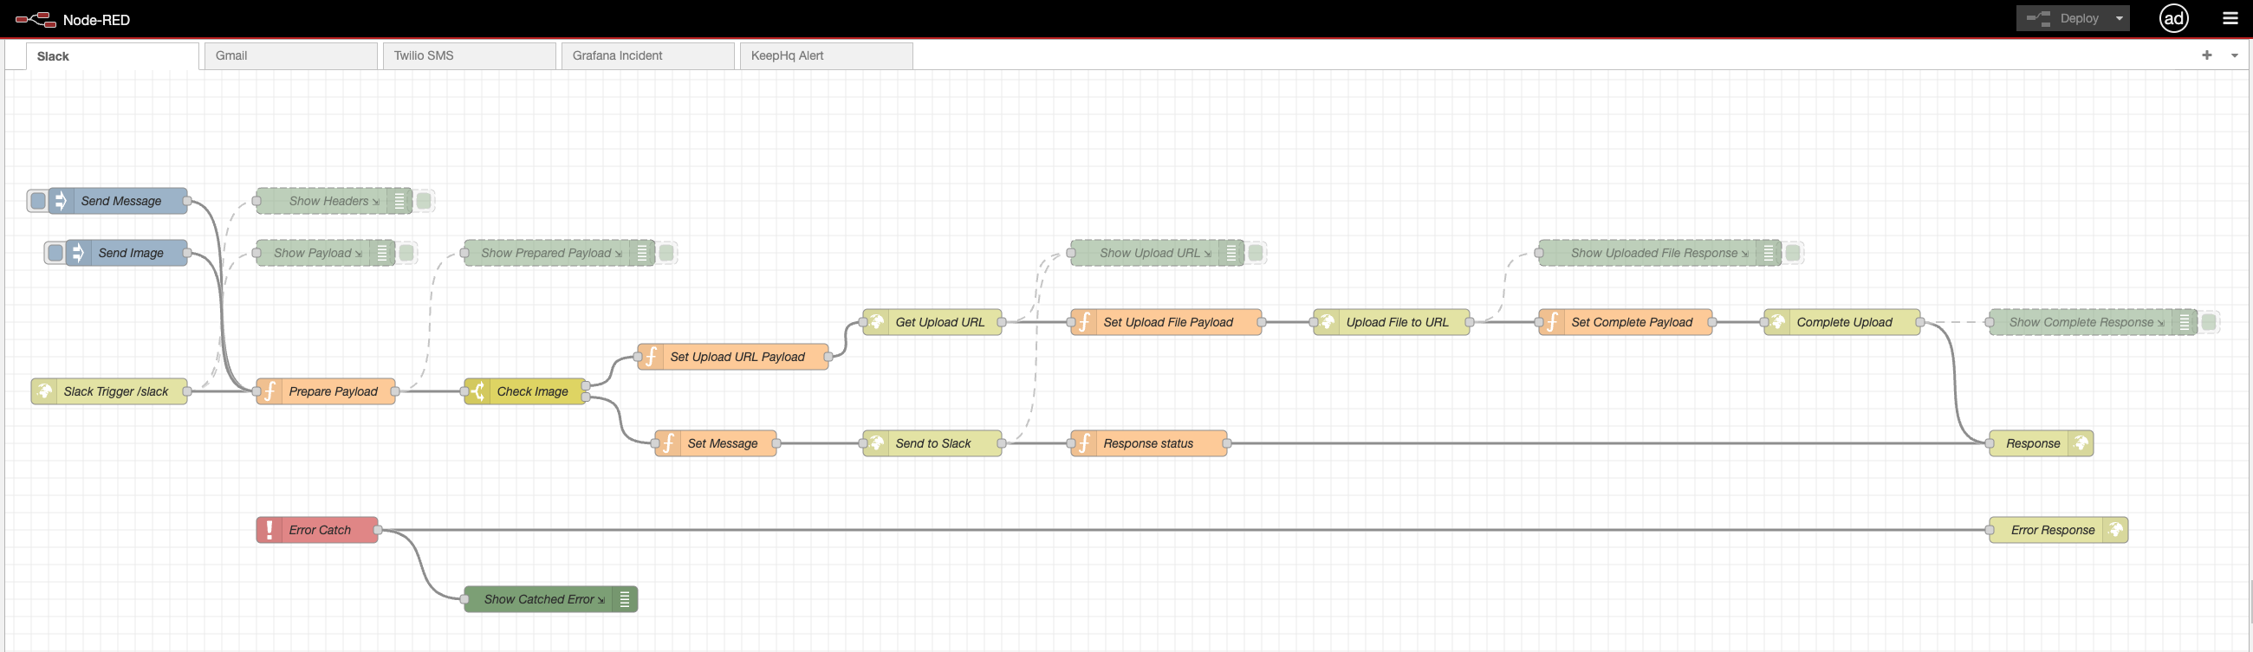
Task: Click the switch icon on Check Image
Action: click(477, 391)
